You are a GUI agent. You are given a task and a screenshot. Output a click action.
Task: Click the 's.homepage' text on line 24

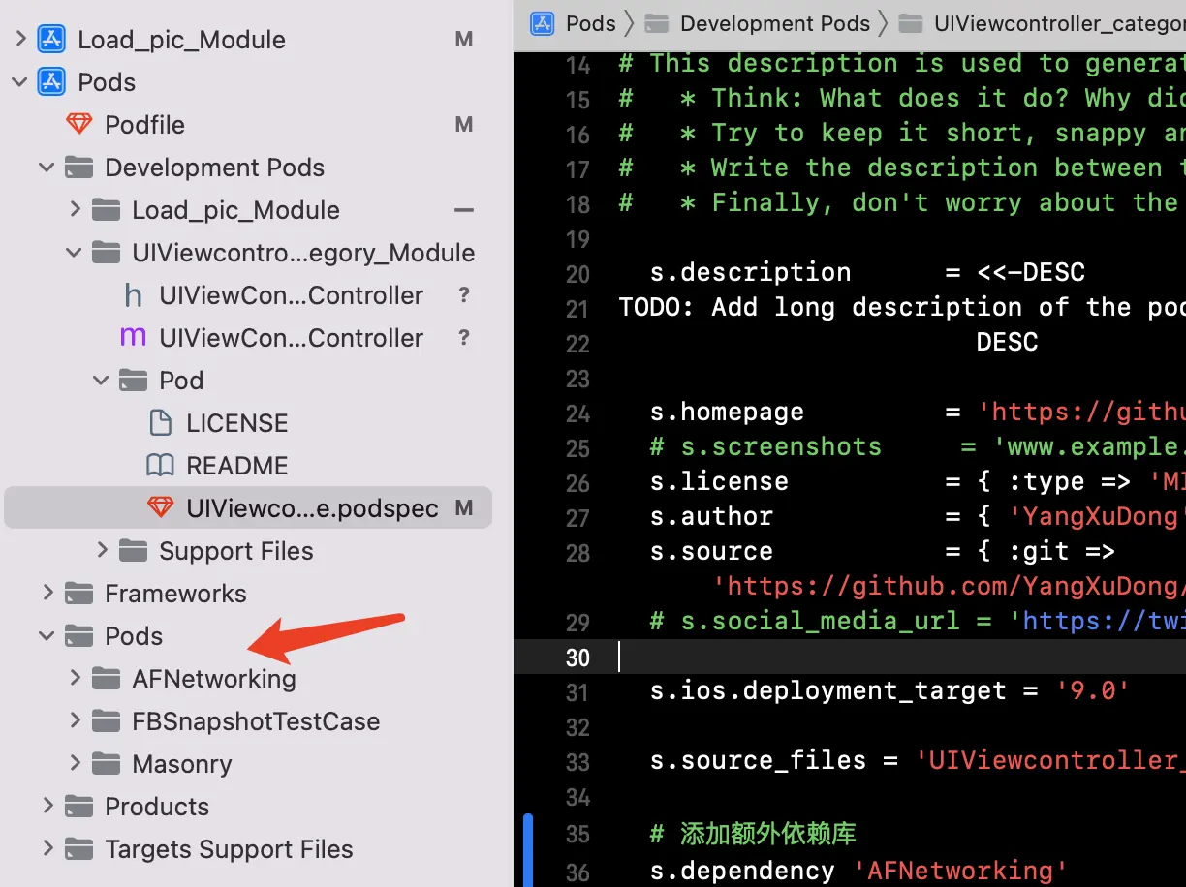[727, 413]
